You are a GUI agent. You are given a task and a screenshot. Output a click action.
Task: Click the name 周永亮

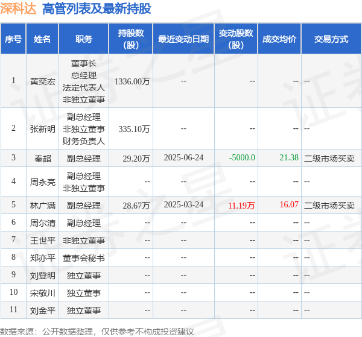click(42, 182)
